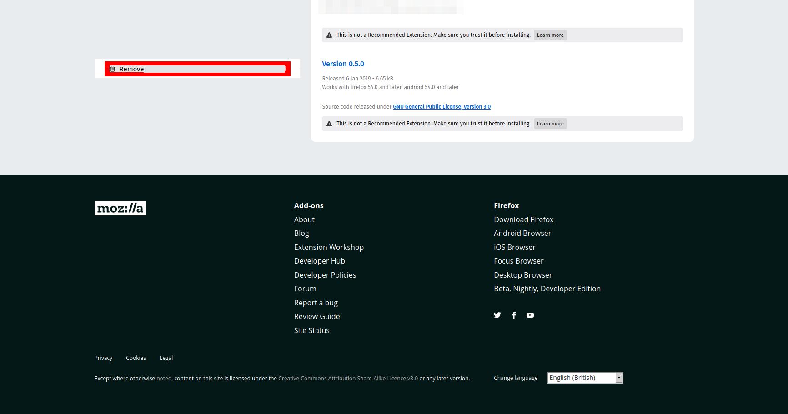The height and width of the screenshot is (414, 788).
Task: Open Creative Commons Attribution Share-Alike Licence link
Action: pos(348,379)
